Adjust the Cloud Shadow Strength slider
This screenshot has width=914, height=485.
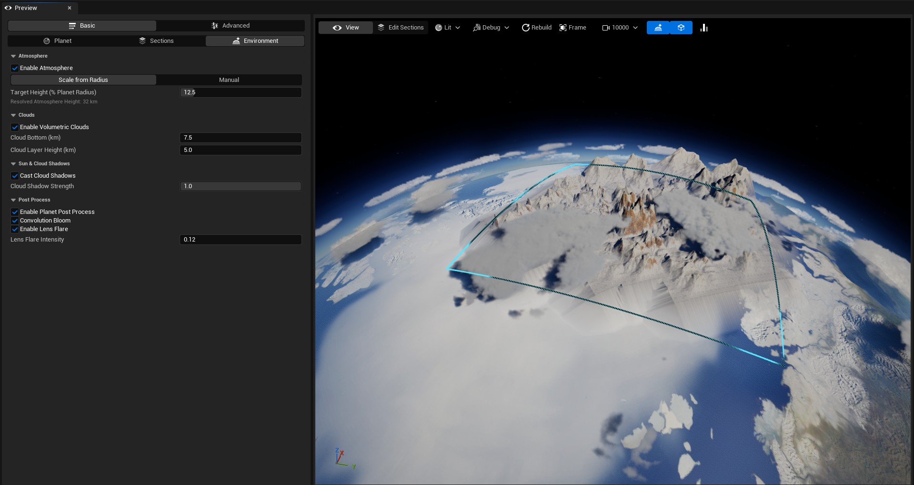(x=241, y=186)
